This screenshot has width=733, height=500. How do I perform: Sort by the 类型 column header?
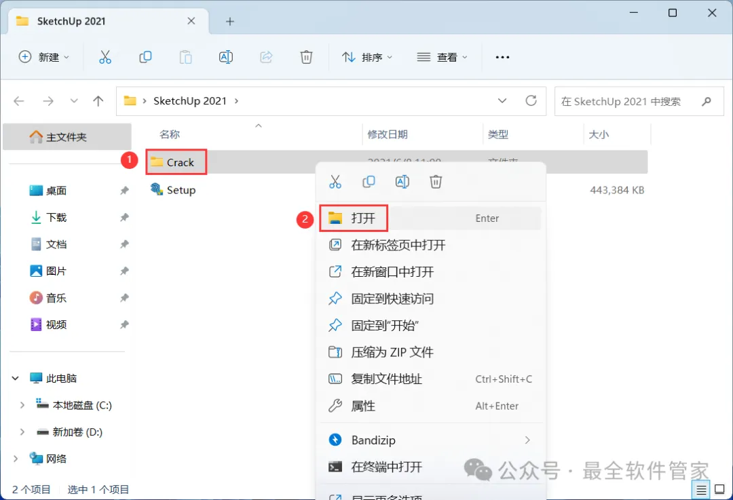pos(498,134)
